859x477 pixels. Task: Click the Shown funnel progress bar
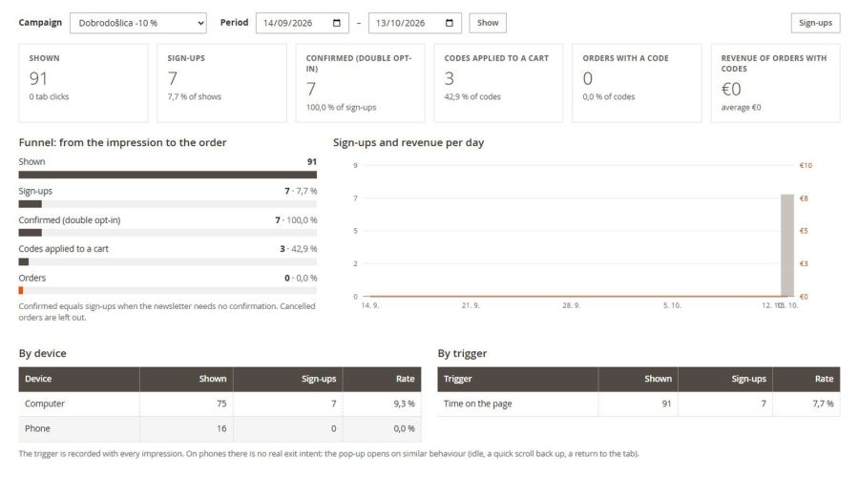pyautogui.click(x=168, y=175)
